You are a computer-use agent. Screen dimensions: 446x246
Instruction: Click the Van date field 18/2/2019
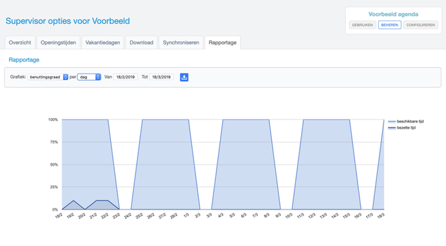(x=126, y=77)
